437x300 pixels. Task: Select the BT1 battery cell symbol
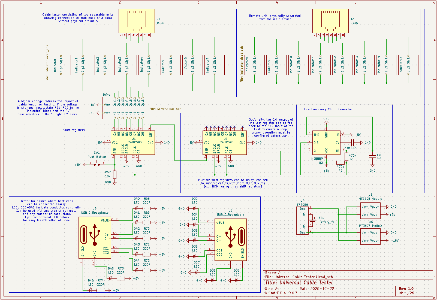click(312, 221)
